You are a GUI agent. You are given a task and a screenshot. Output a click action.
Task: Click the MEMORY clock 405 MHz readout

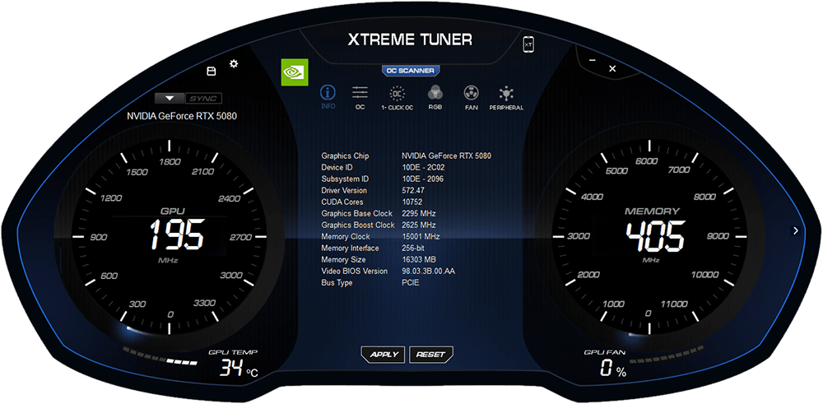coord(655,235)
